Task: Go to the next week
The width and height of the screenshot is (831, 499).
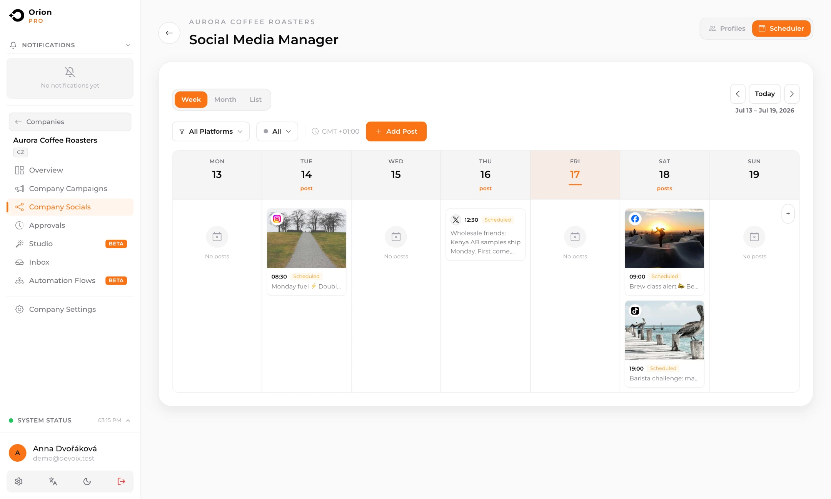Action: [792, 94]
